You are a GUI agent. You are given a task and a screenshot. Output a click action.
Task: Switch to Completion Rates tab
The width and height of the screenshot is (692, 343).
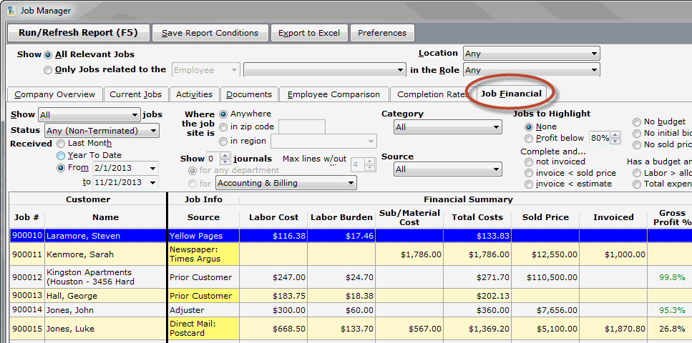coord(432,94)
